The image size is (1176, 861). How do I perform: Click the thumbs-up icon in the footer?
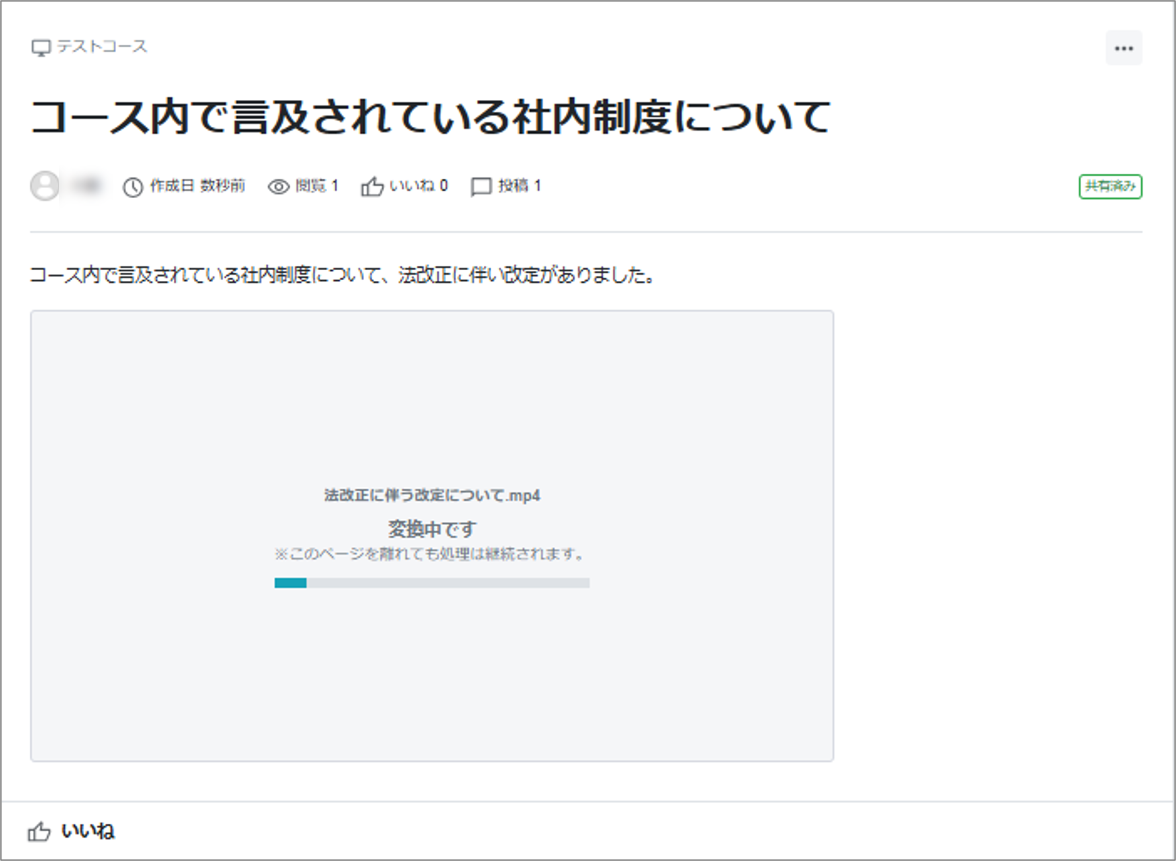point(39,831)
